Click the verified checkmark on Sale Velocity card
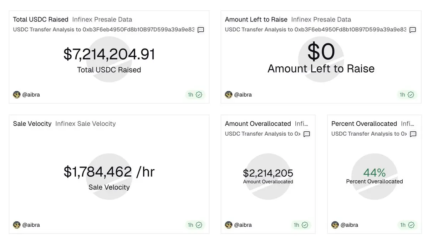Viewport: 428px width, 241px height. coord(199,225)
